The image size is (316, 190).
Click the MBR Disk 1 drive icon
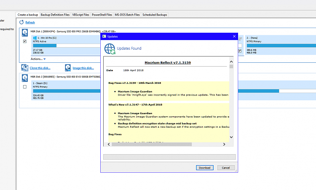click(25, 32)
